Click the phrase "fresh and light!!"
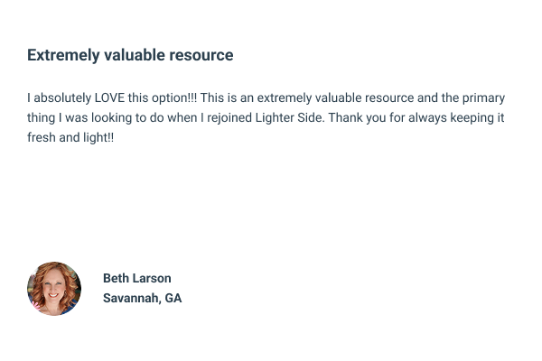The image size is (542, 361). [x=71, y=139]
